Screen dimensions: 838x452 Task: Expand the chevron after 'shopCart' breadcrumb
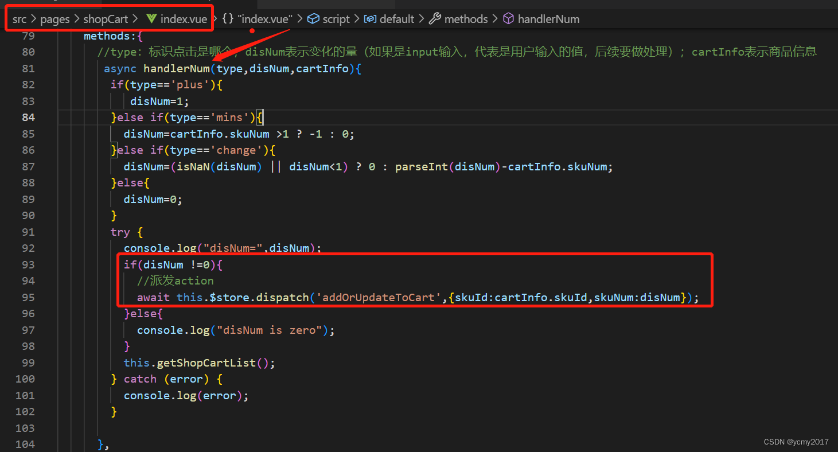click(x=136, y=19)
